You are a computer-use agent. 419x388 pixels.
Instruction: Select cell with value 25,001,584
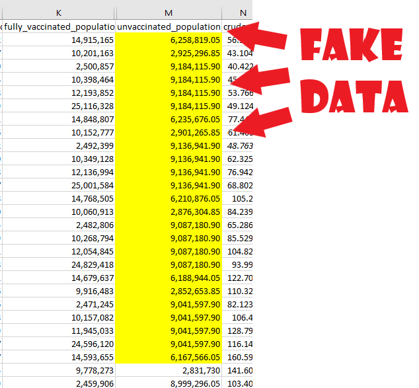[59, 185]
